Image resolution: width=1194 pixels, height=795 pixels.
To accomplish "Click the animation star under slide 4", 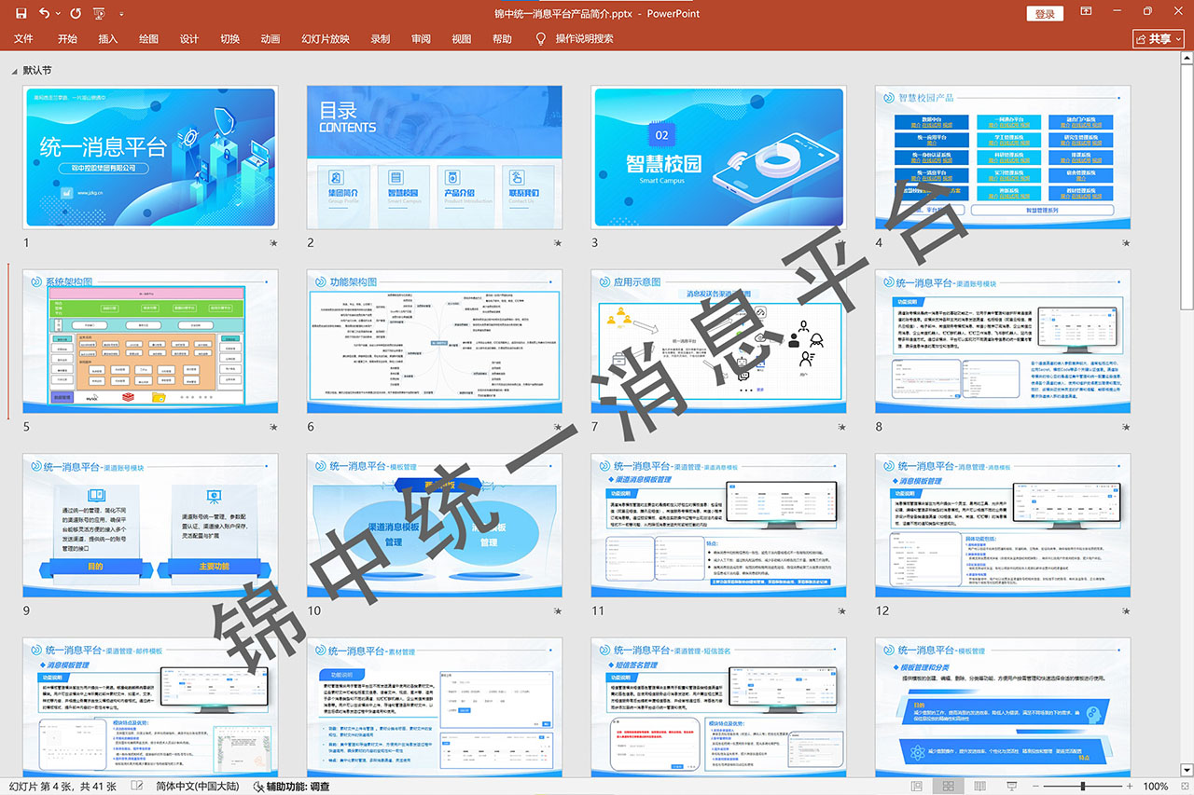I will point(1125,243).
